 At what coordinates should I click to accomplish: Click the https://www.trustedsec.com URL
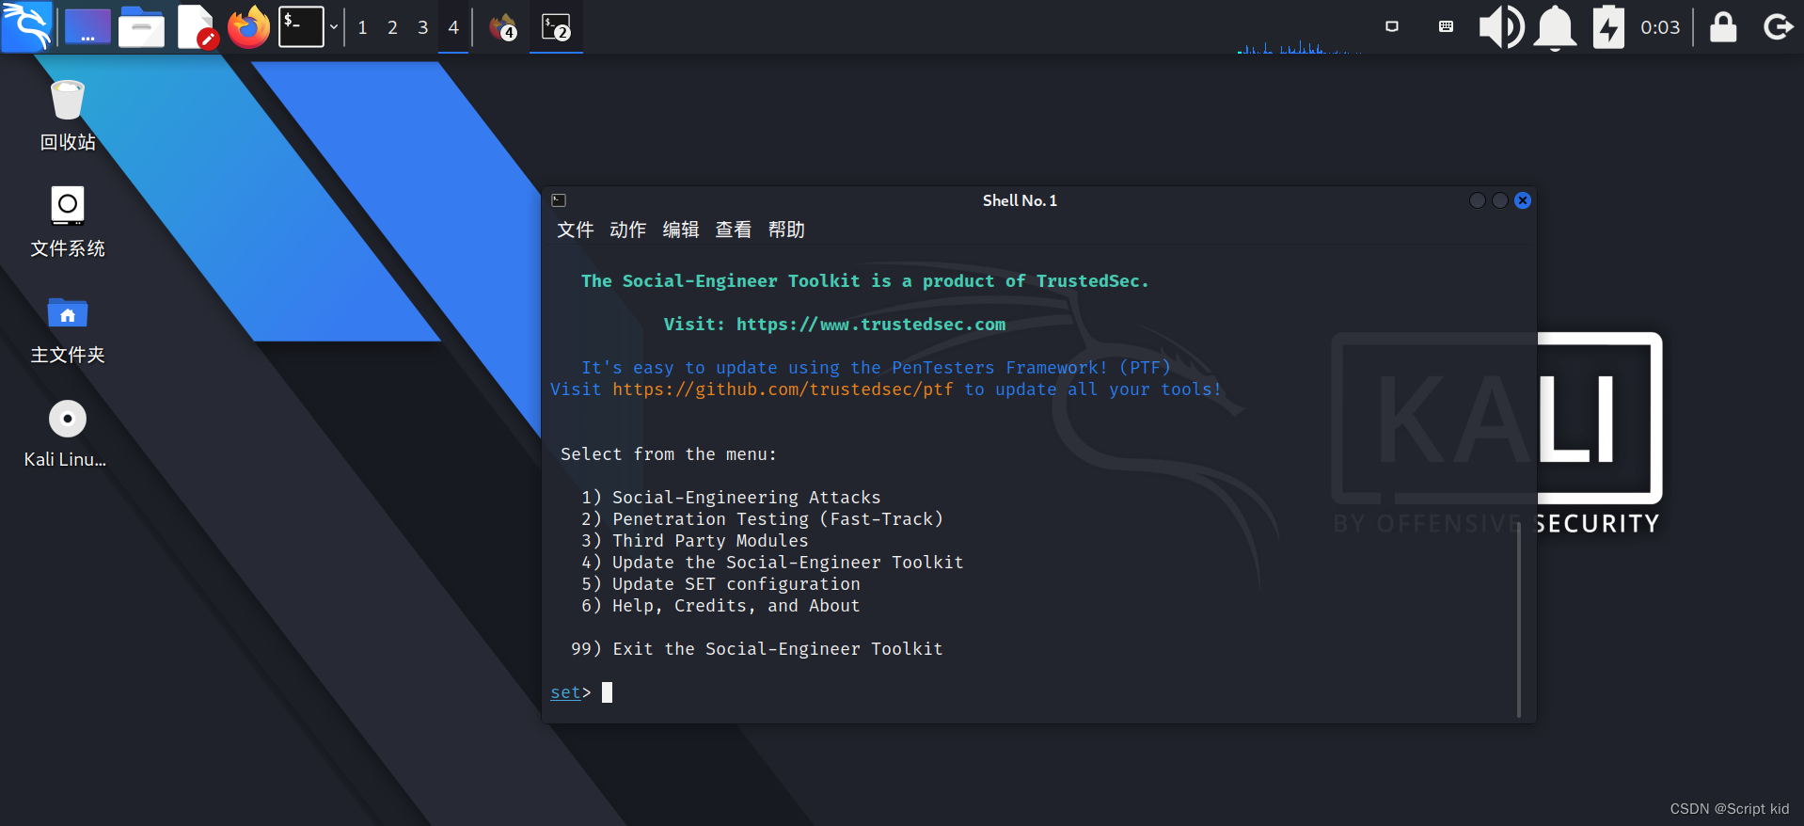871,325
